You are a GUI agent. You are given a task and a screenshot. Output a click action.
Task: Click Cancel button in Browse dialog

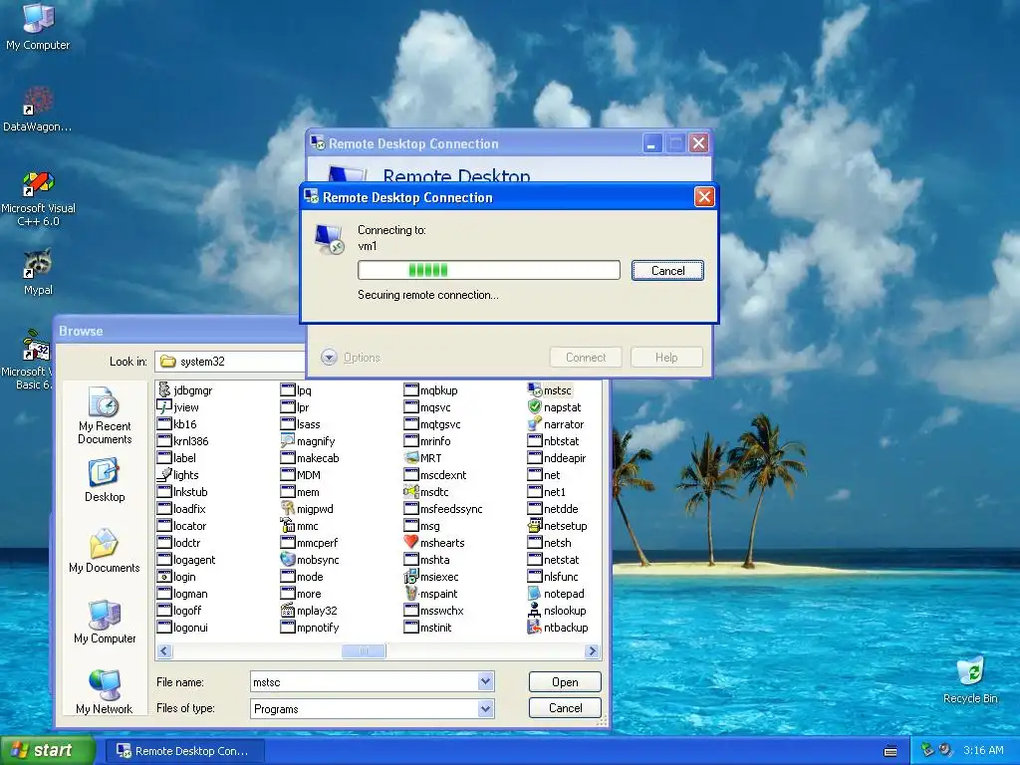[x=565, y=708]
